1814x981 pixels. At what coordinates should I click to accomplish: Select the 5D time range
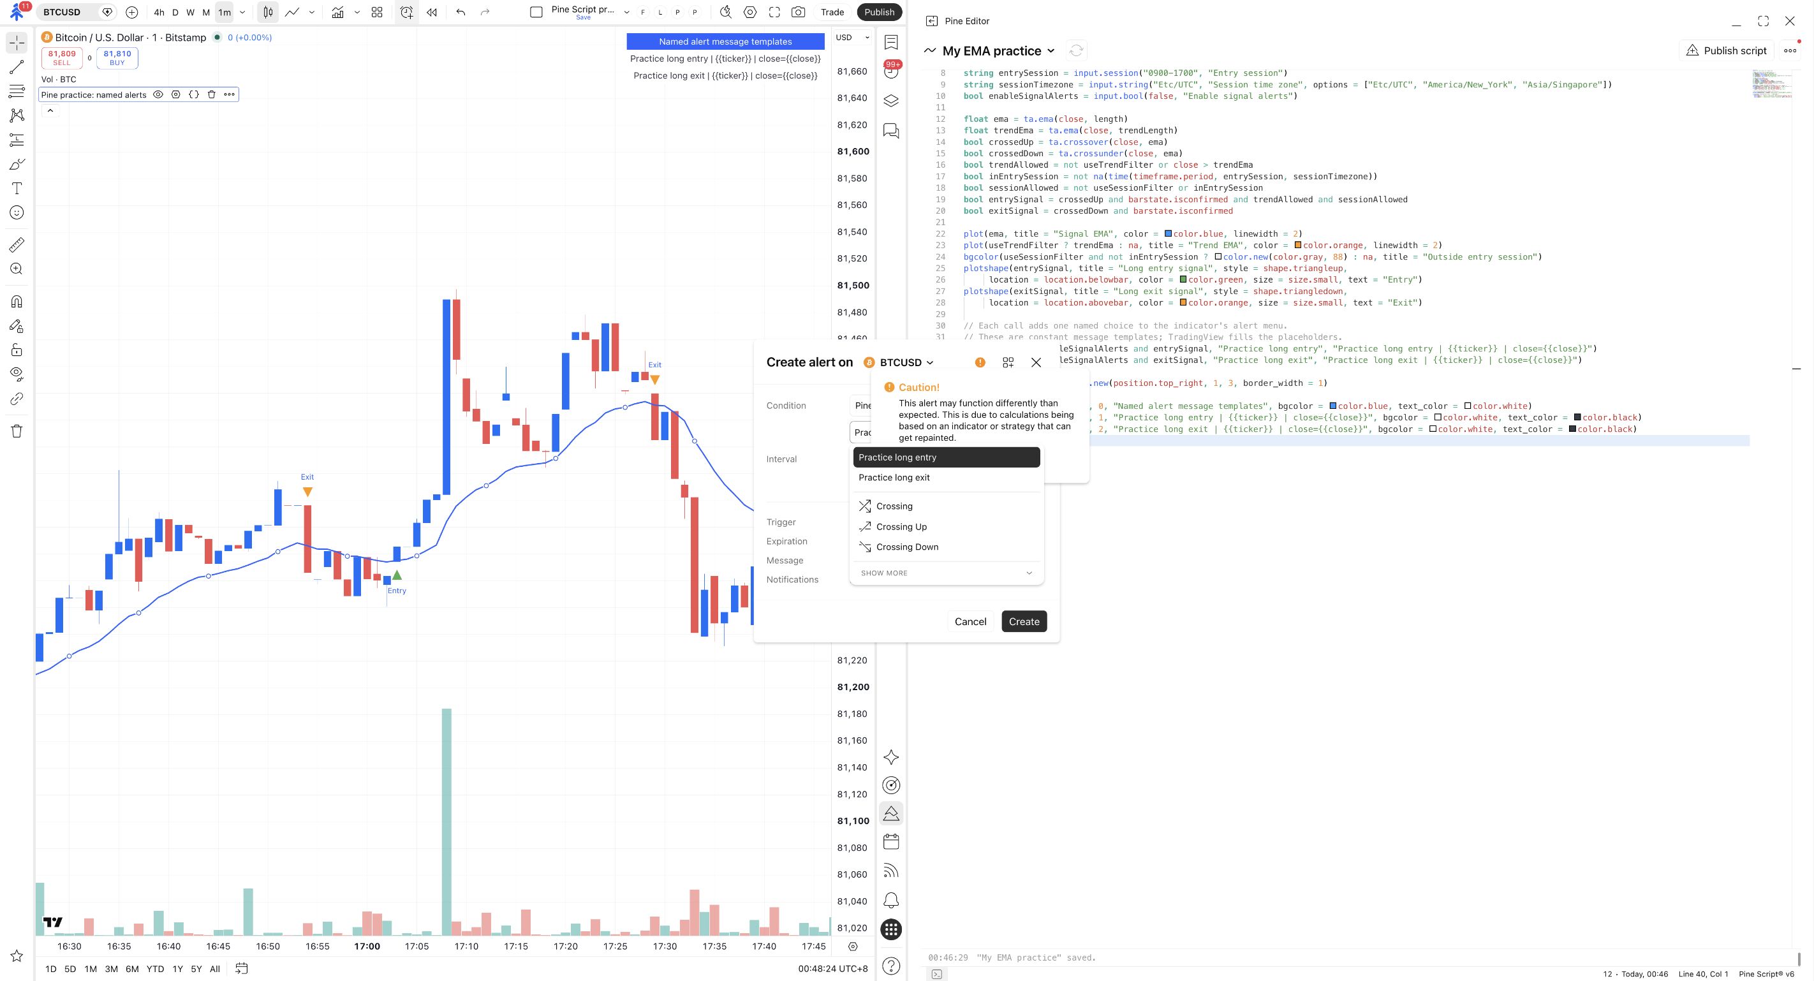click(70, 969)
